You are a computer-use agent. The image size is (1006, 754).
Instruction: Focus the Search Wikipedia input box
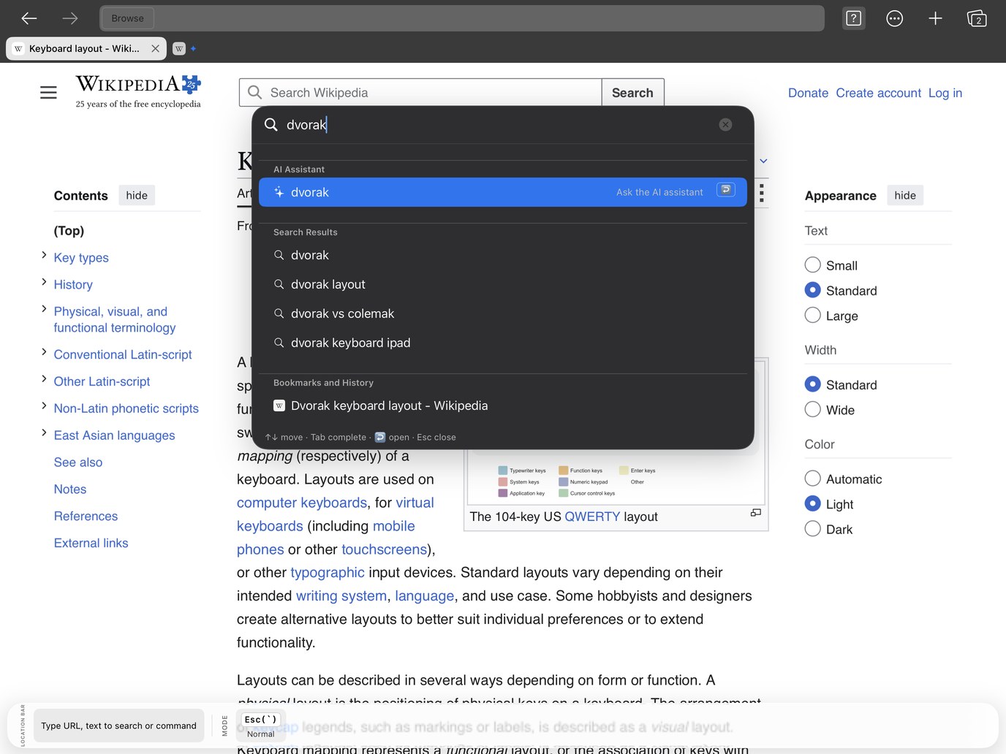pos(420,93)
